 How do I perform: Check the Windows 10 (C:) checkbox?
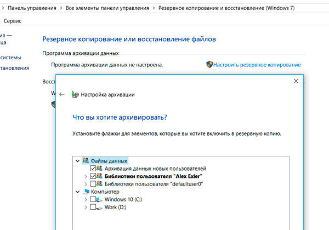(93, 199)
